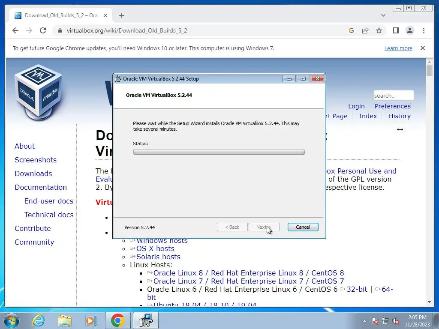Click the muted volume tray icon
Image resolution: width=439 pixels, height=329 pixels.
[396, 321]
